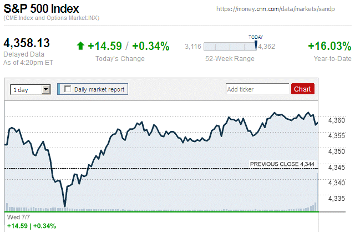The image size is (355, 233).
Task: Click the 4,360 y-axis label
Action: tap(337, 120)
